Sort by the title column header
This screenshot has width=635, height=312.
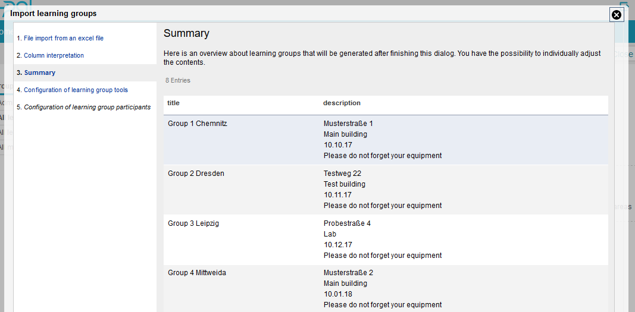173,103
